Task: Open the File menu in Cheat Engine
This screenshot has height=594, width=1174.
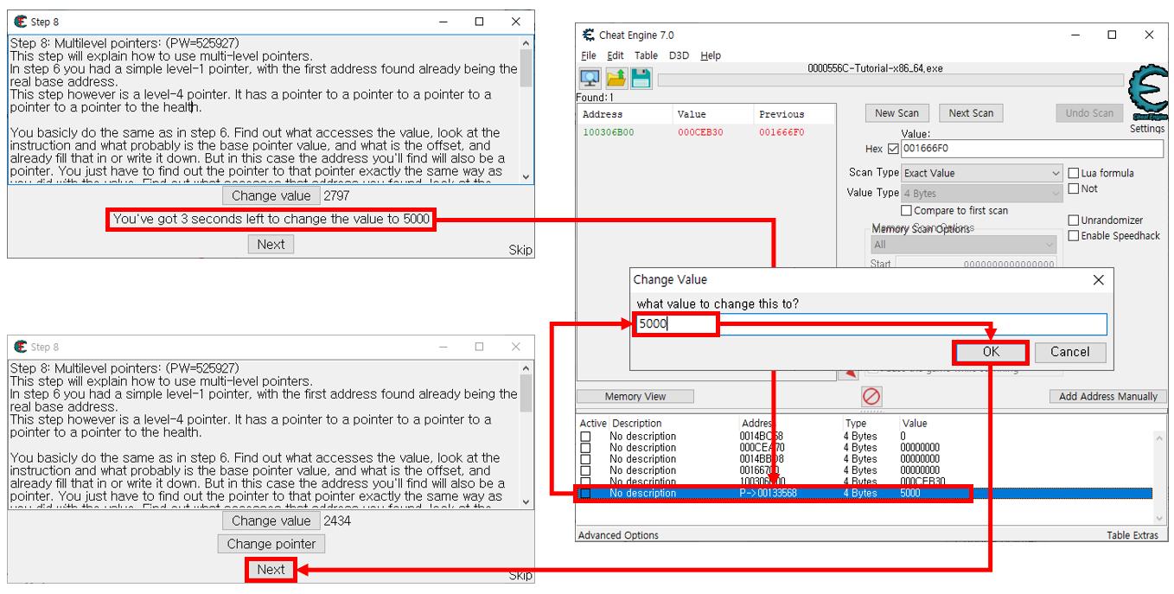Action: coord(588,55)
